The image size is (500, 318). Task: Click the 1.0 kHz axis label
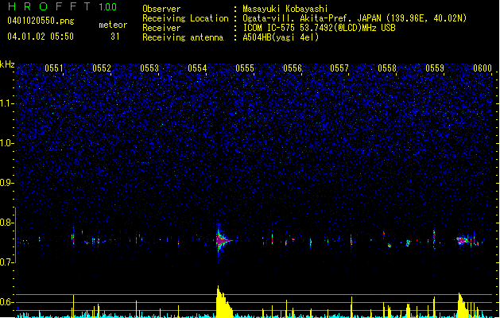(x=7, y=143)
